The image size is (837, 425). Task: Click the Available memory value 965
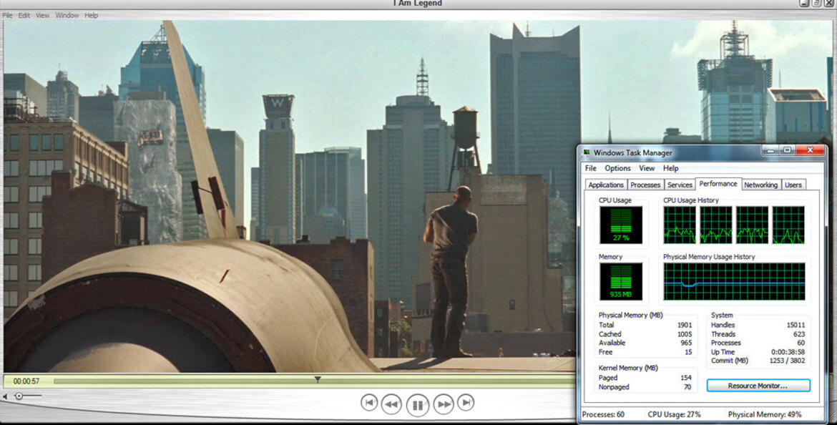tap(686, 343)
